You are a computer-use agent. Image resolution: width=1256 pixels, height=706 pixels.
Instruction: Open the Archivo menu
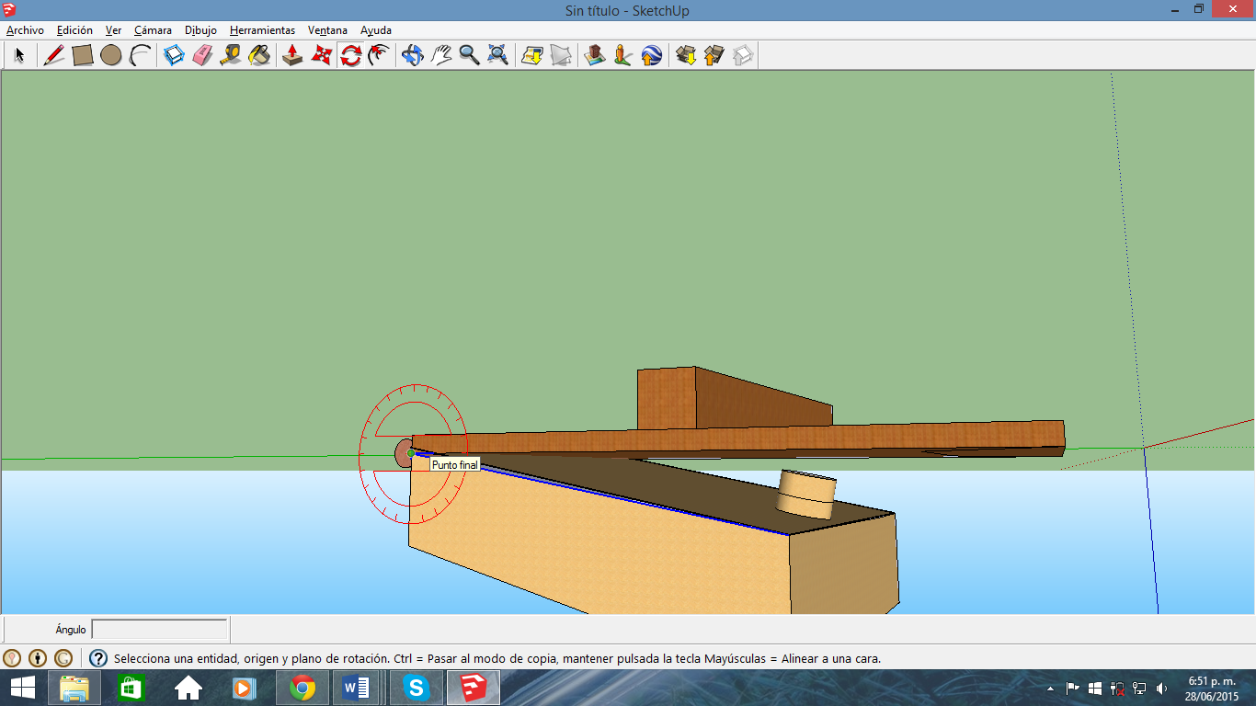tap(25, 30)
